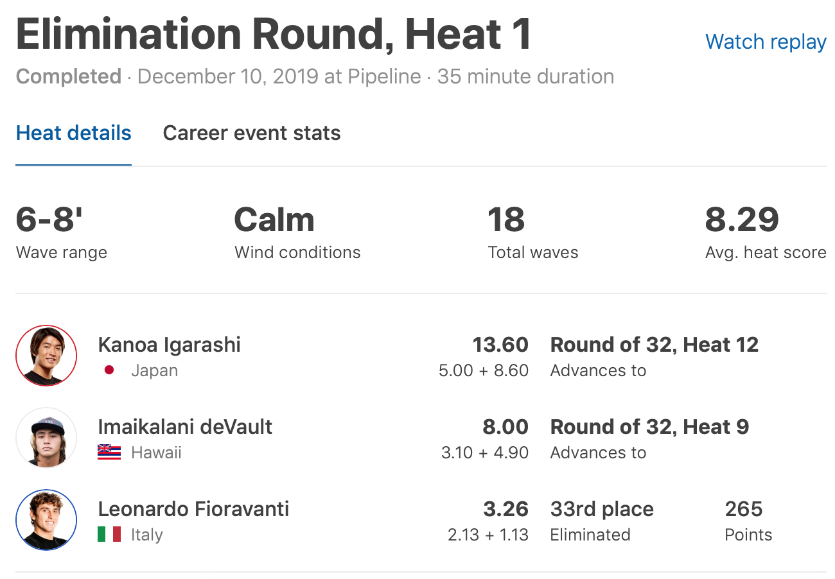Click Kanoa Igarashi's 13.60 heat total

tap(500, 345)
